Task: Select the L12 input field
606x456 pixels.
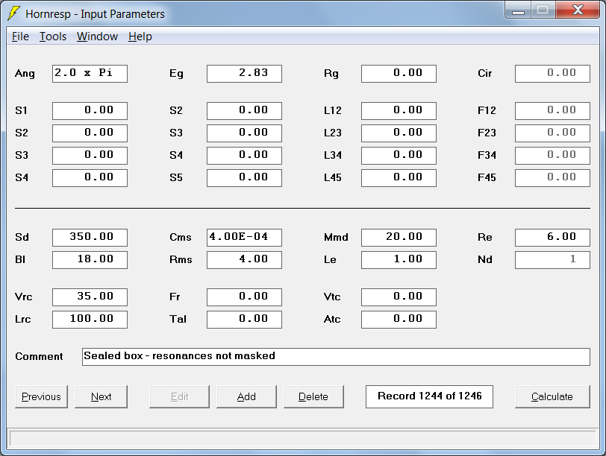Action: pyautogui.click(x=399, y=111)
